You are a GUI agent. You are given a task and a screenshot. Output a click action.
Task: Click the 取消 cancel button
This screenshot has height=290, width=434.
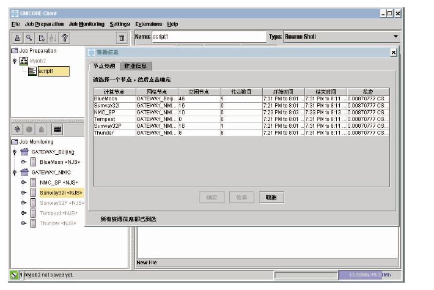(268, 198)
